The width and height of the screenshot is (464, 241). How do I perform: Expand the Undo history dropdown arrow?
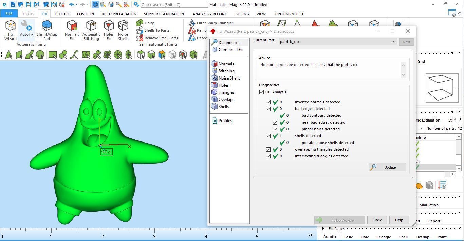click(x=76, y=4)
